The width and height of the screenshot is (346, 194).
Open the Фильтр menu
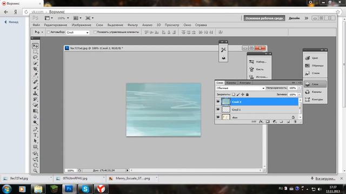pos(132,25)
